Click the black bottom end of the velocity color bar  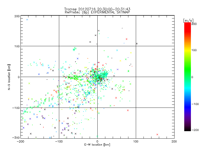coord(188,130)
